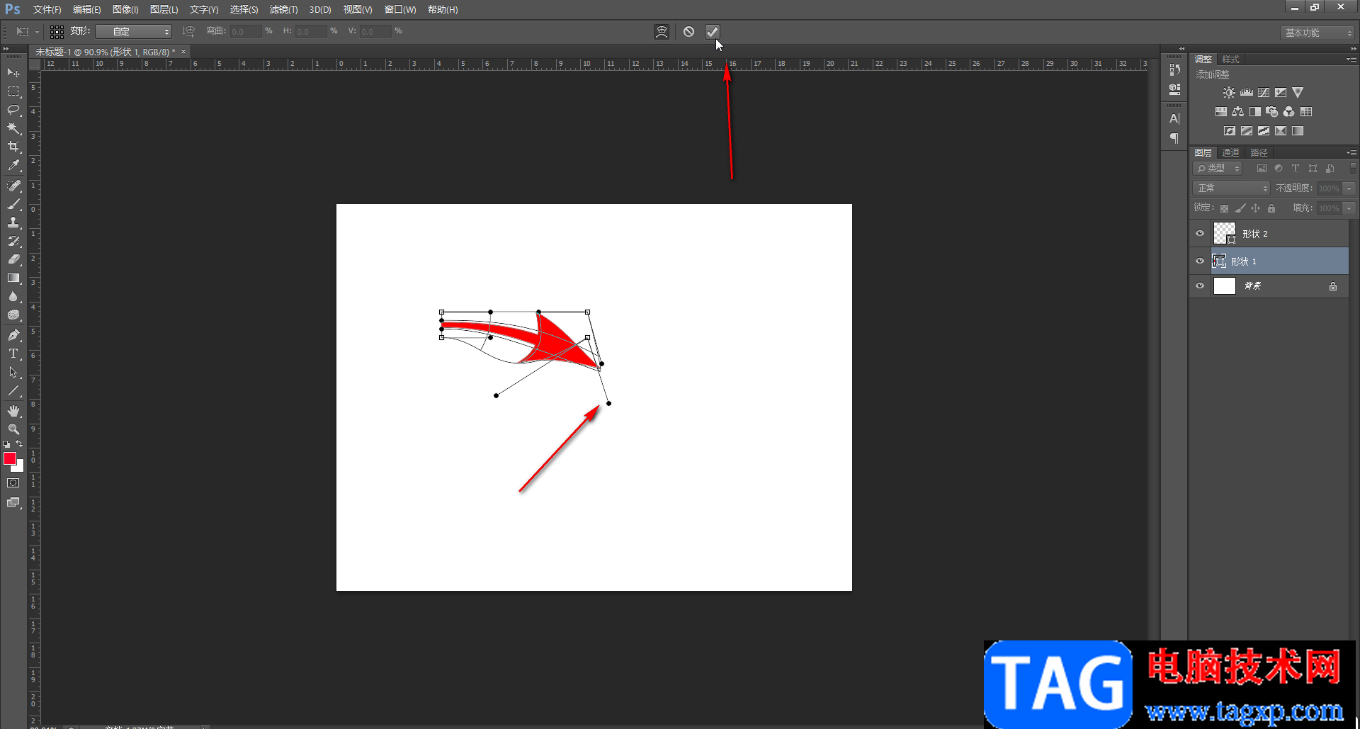The image size is (1360, 729).
Task: Open the 正常 blend mode dropdown
Action: click(1232, 188)
